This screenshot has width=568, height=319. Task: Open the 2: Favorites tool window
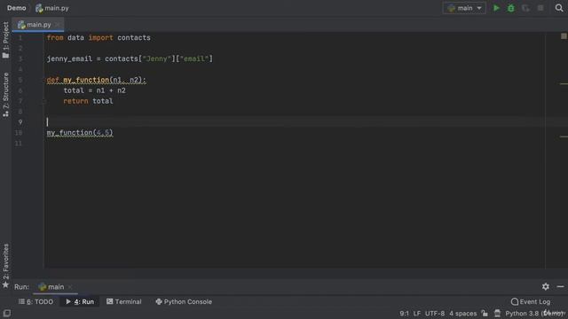coord(6,266)
